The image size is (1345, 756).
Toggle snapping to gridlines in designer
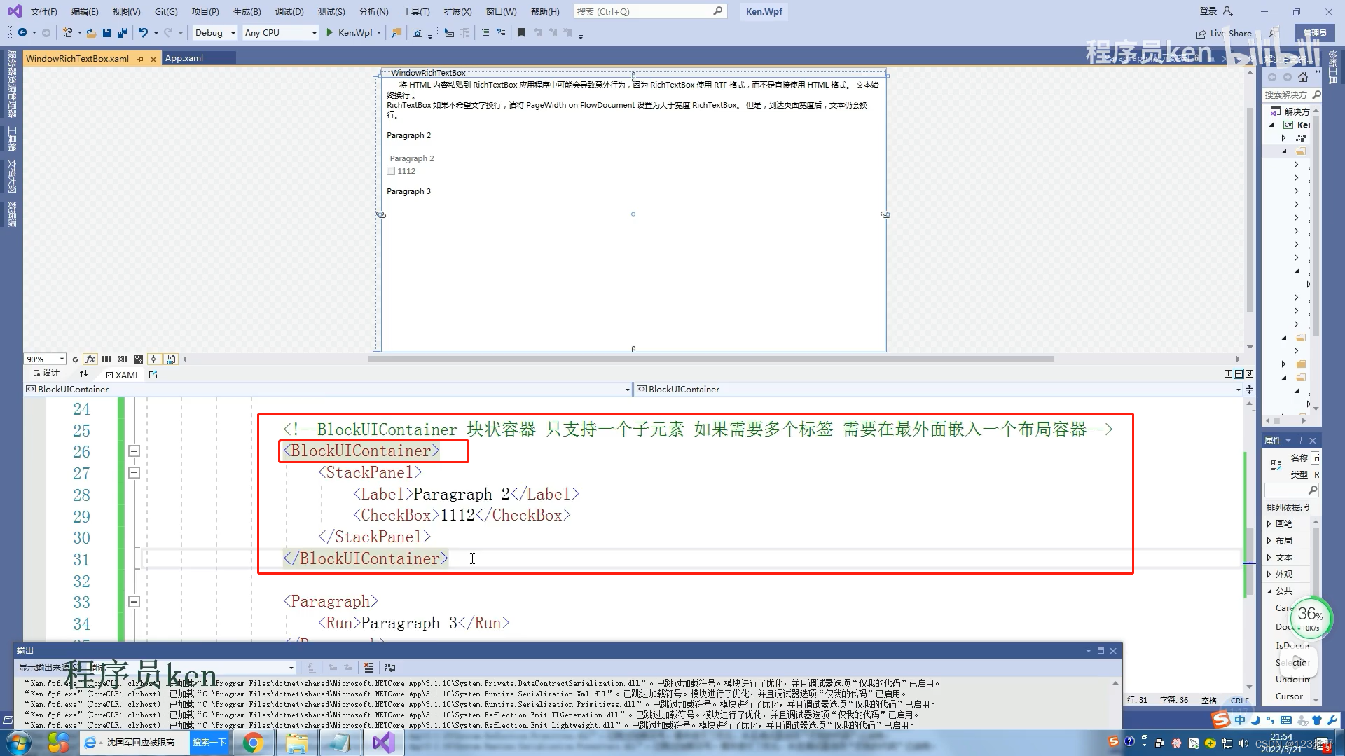point(123,359)
